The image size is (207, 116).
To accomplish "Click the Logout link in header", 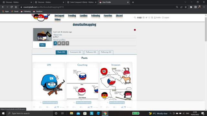I will (165, 17).
